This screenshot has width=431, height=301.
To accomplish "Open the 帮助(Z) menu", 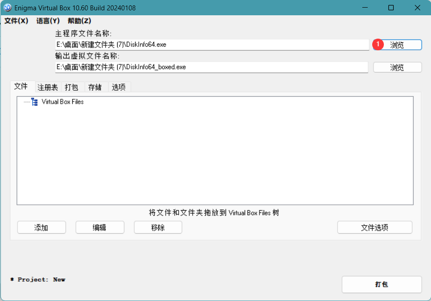I will [79, 21].
